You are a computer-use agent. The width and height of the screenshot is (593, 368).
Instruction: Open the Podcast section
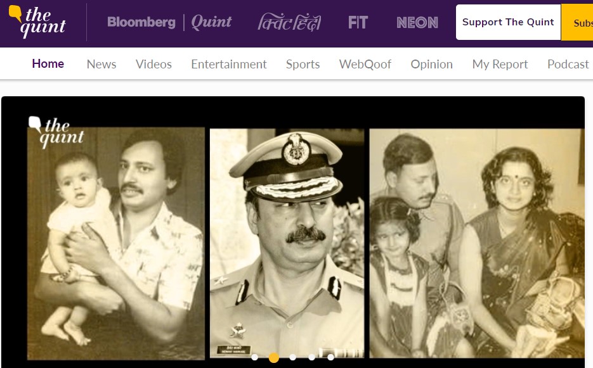coord(568,64)
